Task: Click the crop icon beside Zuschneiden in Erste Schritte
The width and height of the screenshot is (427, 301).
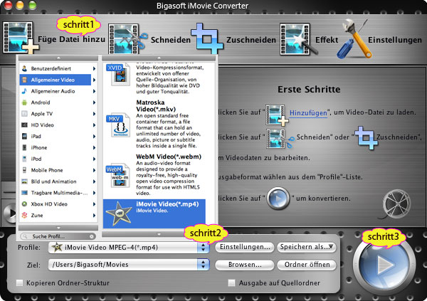Action: [367, 138]
